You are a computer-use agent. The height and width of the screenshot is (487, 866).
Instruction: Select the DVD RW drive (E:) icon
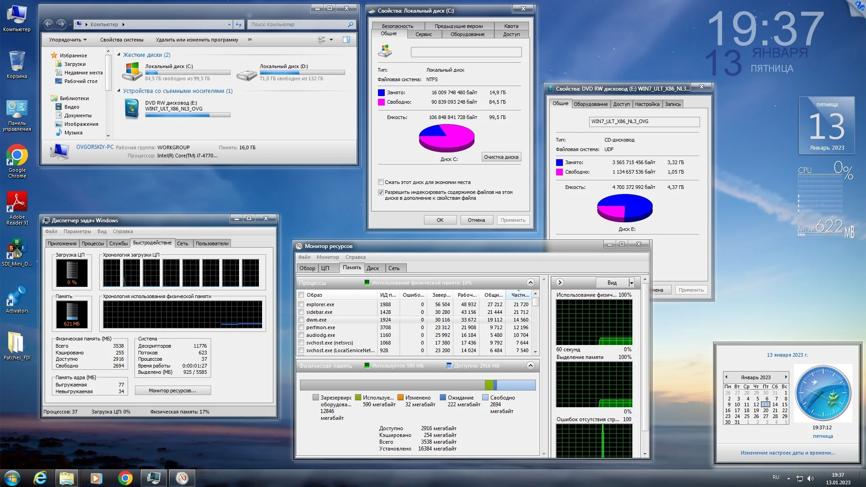coord(132,109)
